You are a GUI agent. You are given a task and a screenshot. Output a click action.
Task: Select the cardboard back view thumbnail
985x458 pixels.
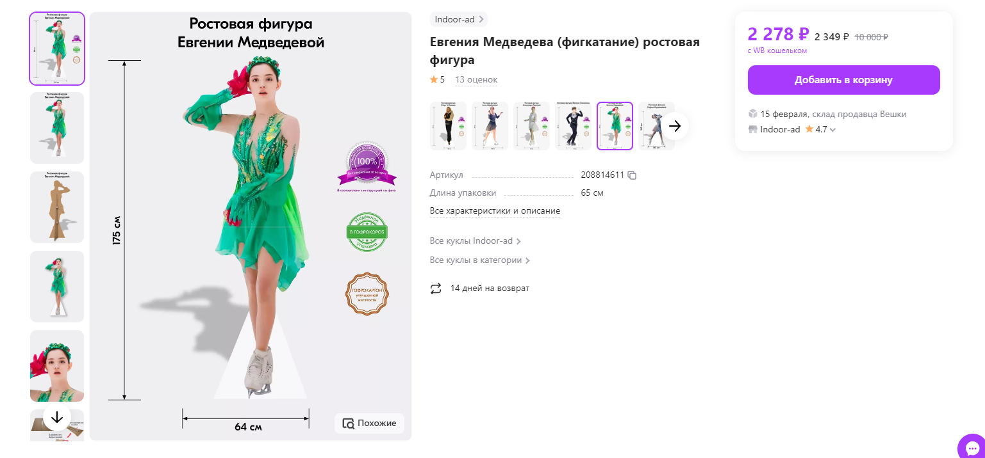57,207
